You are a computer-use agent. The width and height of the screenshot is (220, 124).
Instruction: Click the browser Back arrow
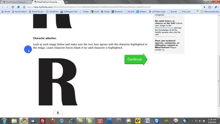click(3, 7)
